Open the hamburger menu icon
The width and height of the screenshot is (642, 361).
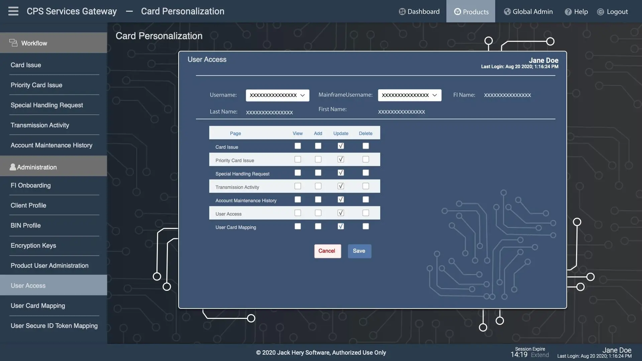click(13, 11)
